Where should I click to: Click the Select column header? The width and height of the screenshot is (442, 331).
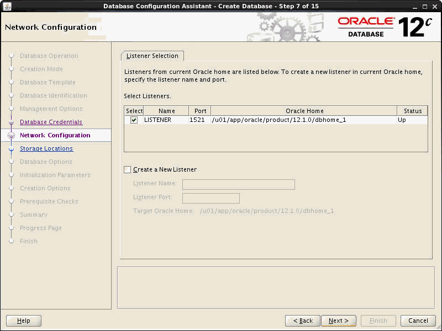click(134, 111)
